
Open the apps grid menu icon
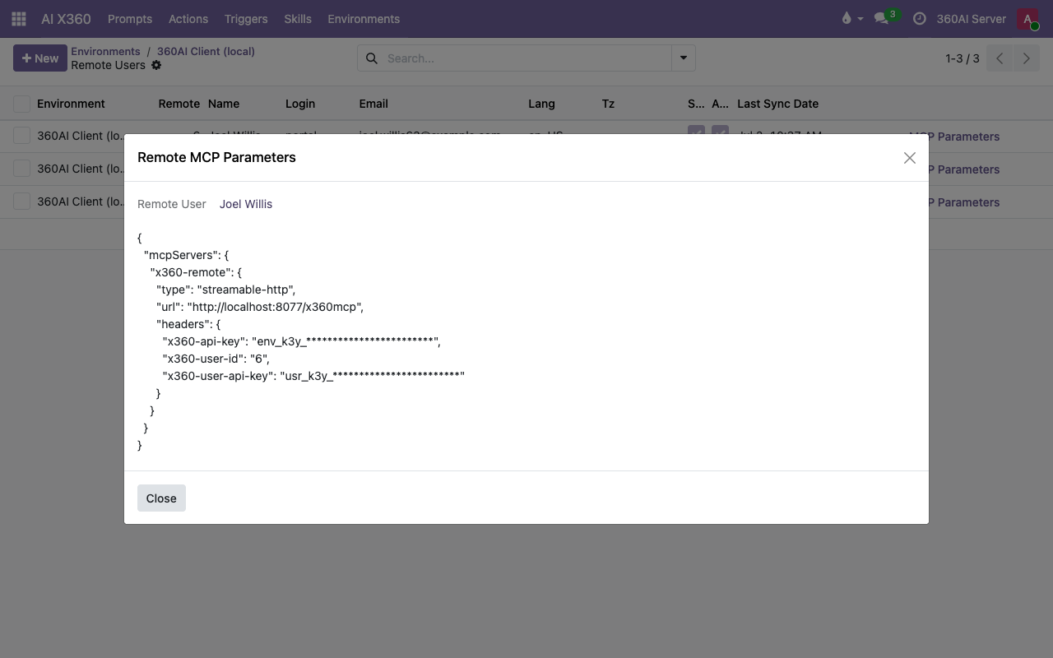click(x=19, y=18)
